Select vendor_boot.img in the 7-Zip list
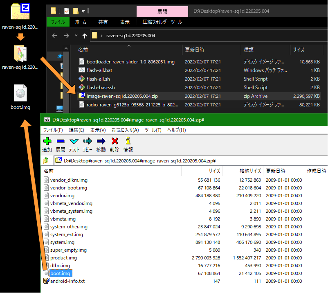The image size is (328, 293). (x=68, y=188)
